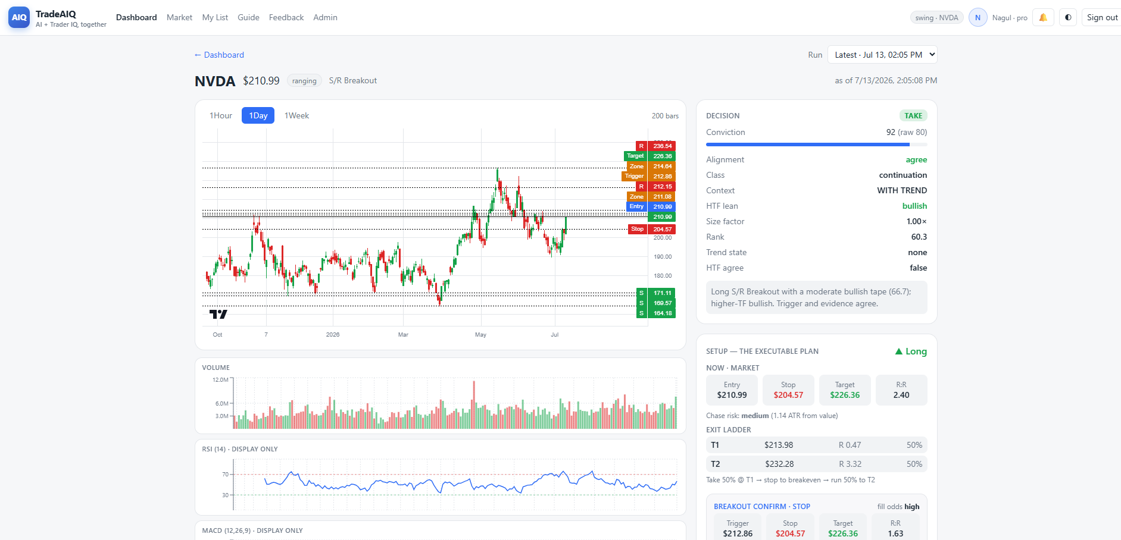Click the Long S/R Breakout summary note

816,297
